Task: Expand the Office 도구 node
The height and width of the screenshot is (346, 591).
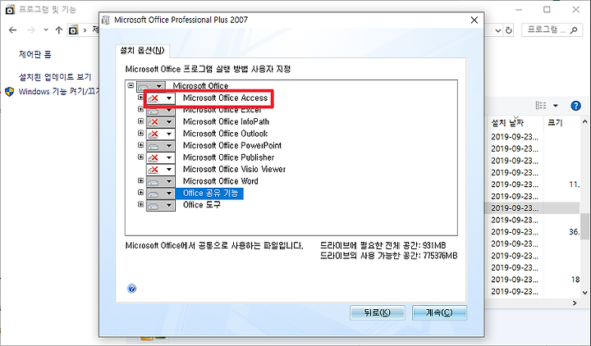Action: [140, 204]
